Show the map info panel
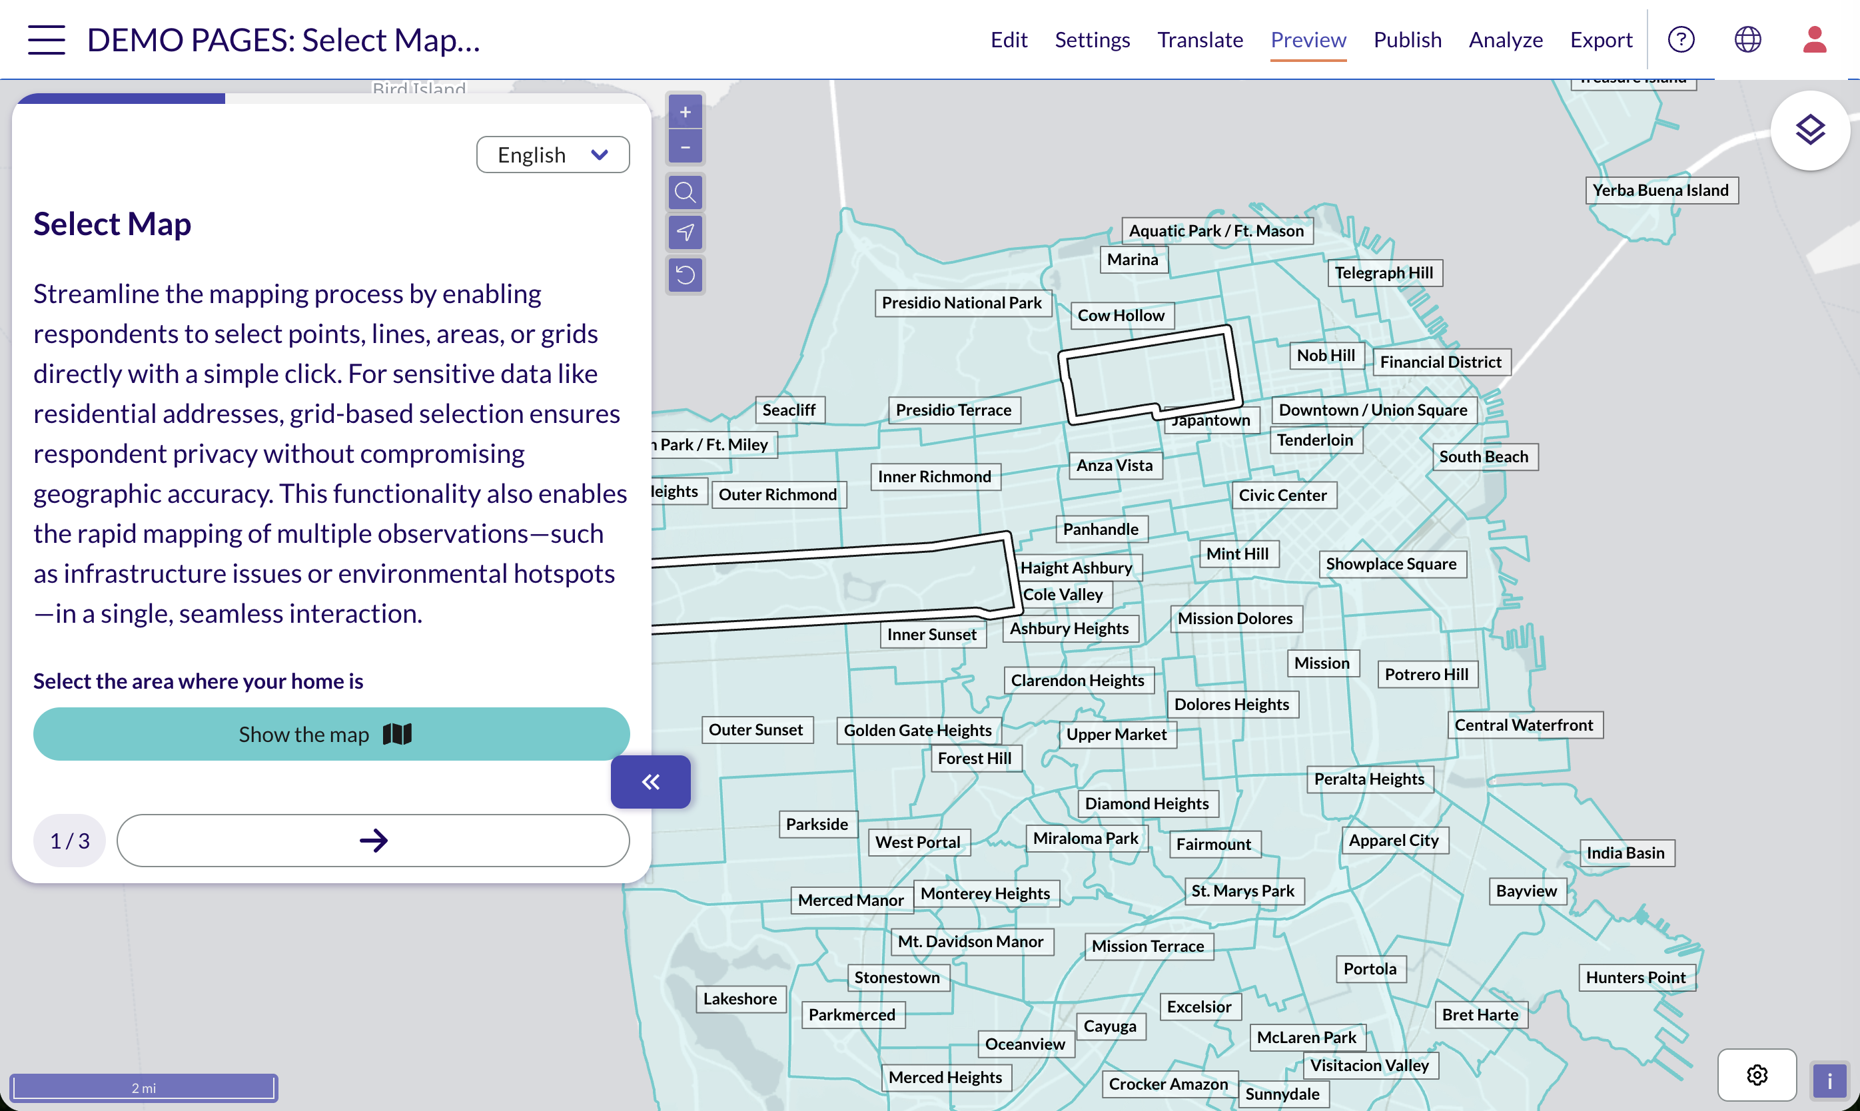The image size is (1860, 1111). click(1829, 1081)
